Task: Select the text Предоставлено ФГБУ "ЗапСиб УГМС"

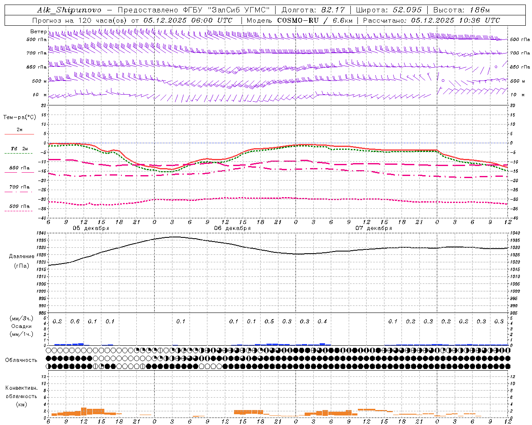Action: point(194,10)
